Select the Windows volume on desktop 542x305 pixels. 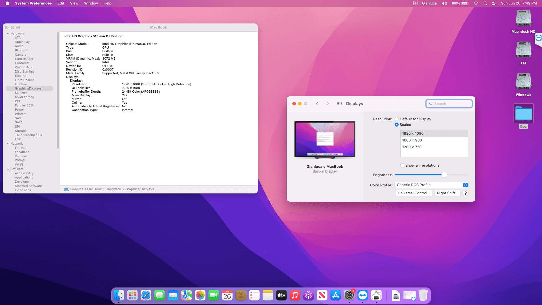523,85
